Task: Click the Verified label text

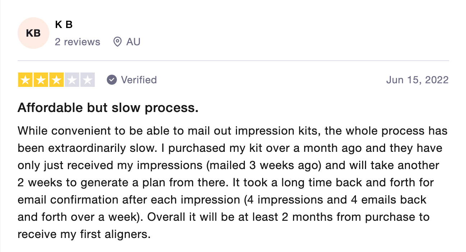Action: pyautogui.click(x=139, y=80)
